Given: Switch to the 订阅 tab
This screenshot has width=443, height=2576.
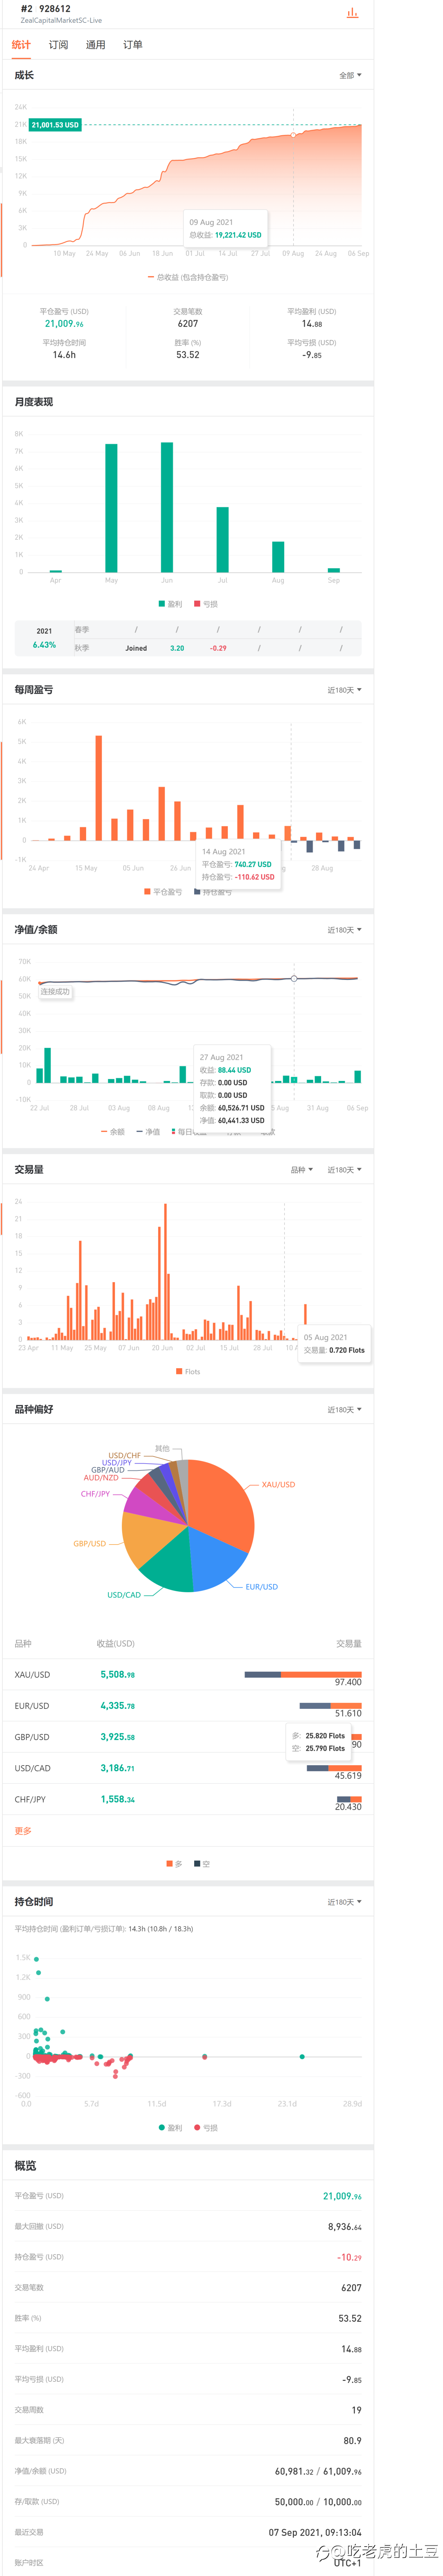Looking at the screenshot, I should pyautogui.click(x=59, y=45).
